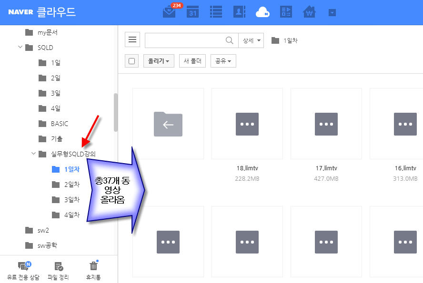Click the 새 폴더 button
The image size is (423, 283).
point(192,61)
